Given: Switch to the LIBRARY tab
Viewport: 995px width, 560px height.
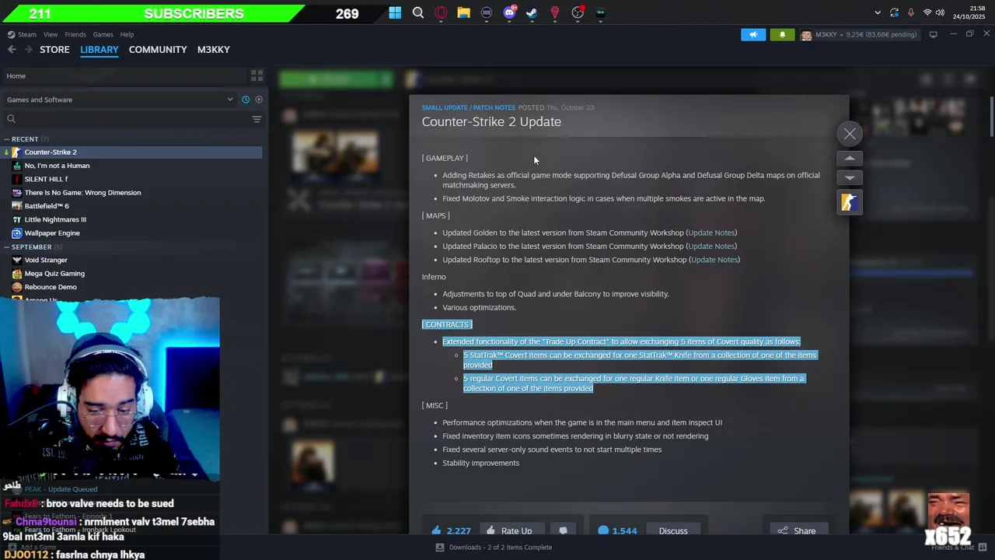Looking at the screenshot, I should [99, 49].
